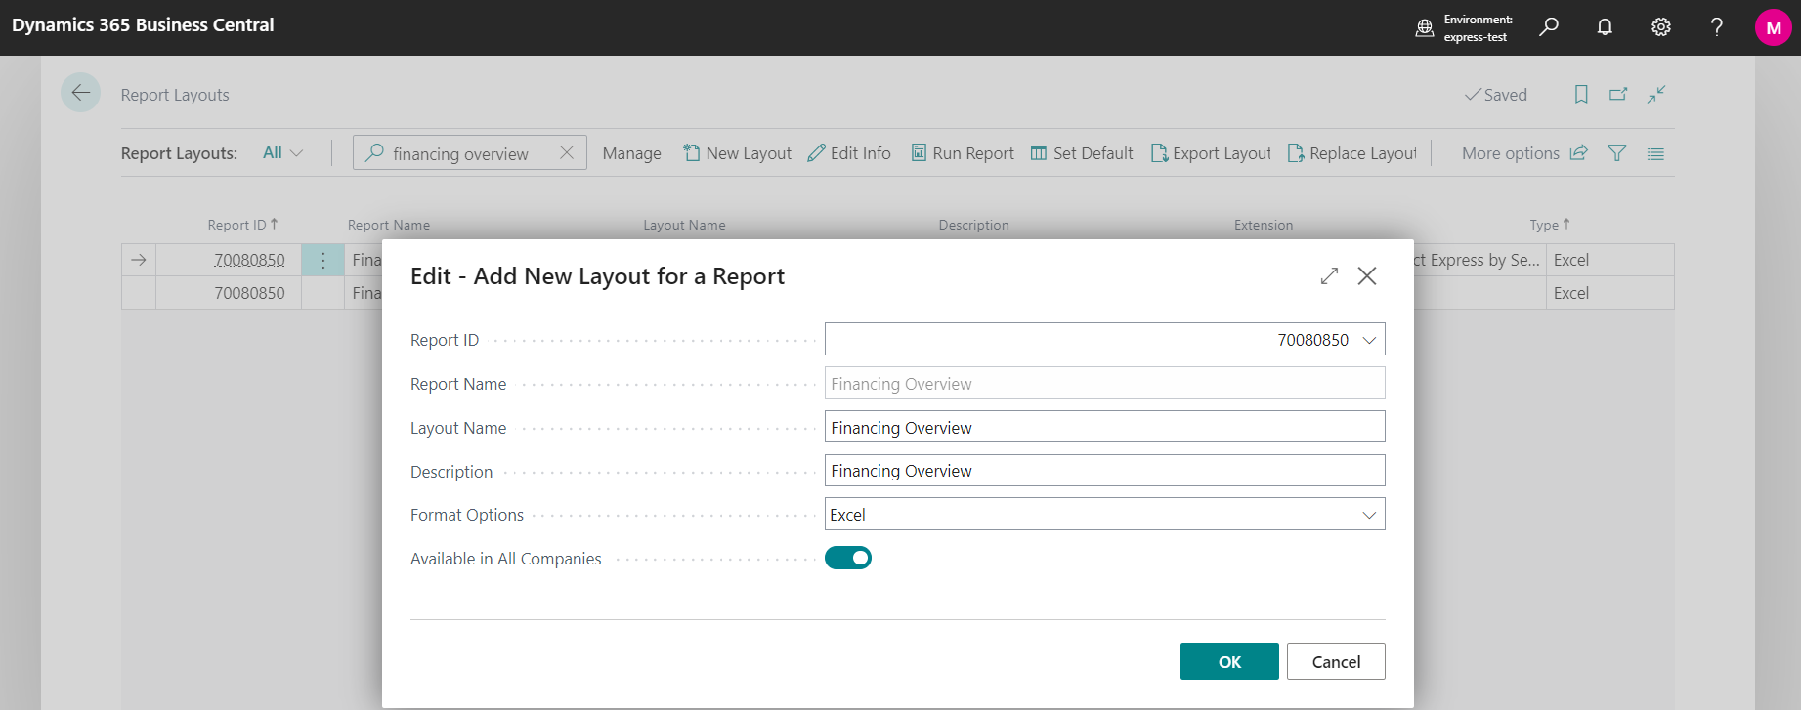Open the search magnifier in top bar
The width and height of the screenshot is (1801, 710).
click(x=1549, y=27)
